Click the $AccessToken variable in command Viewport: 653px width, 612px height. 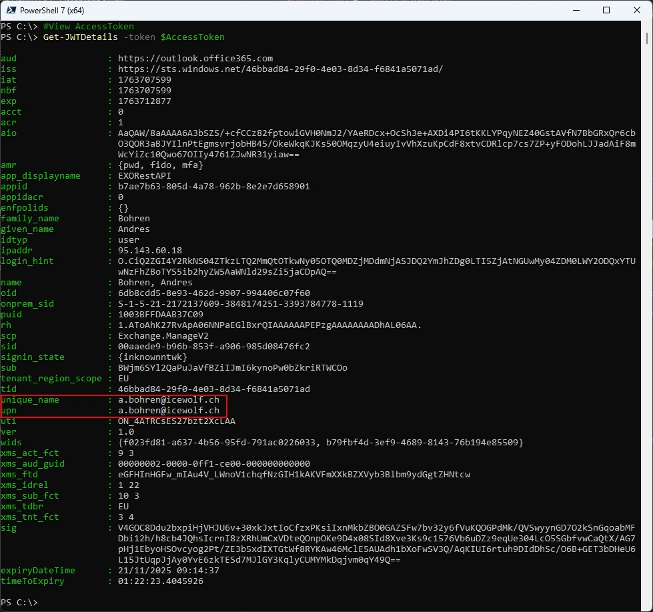(x=192, y=37)
